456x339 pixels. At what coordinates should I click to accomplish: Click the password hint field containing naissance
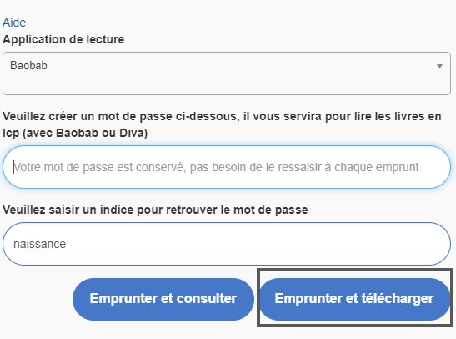[x=227, y=244]
